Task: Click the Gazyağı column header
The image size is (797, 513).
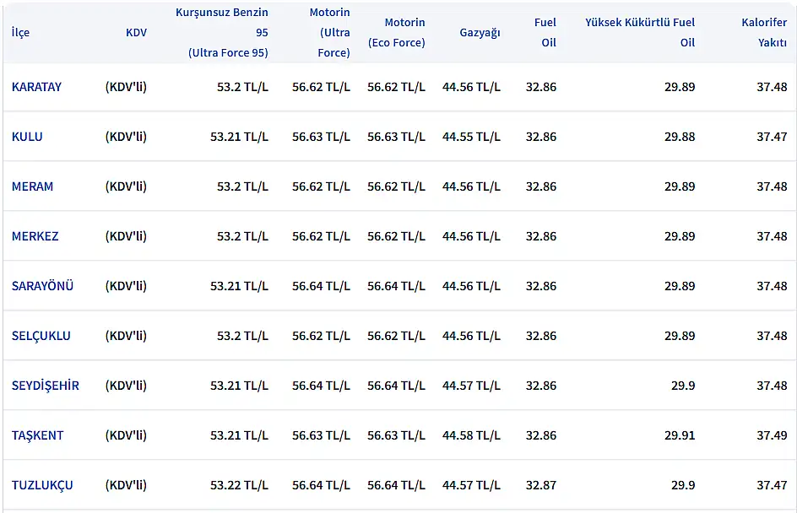Action: (x=480, y=33)
